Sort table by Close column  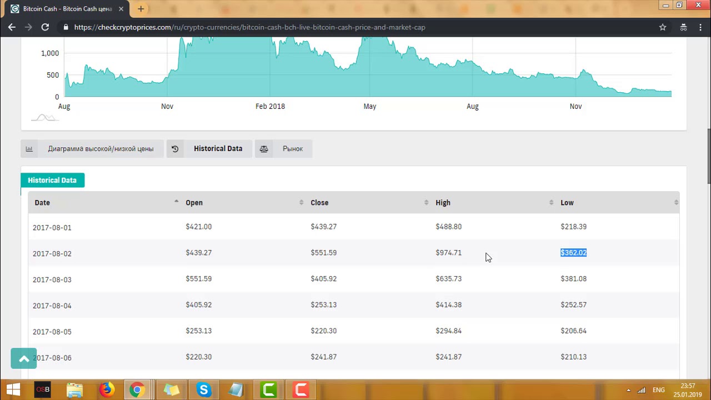369,202
